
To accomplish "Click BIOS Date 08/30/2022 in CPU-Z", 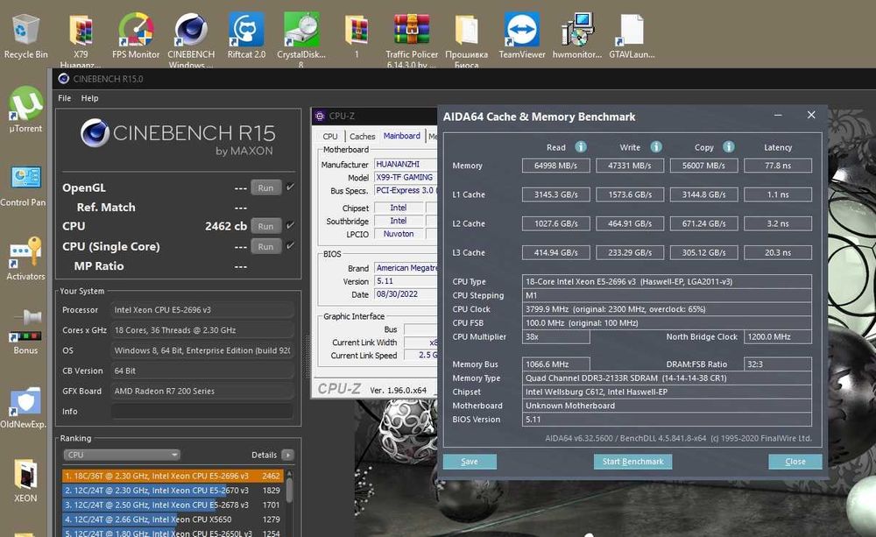I will [x=405, y=294].
